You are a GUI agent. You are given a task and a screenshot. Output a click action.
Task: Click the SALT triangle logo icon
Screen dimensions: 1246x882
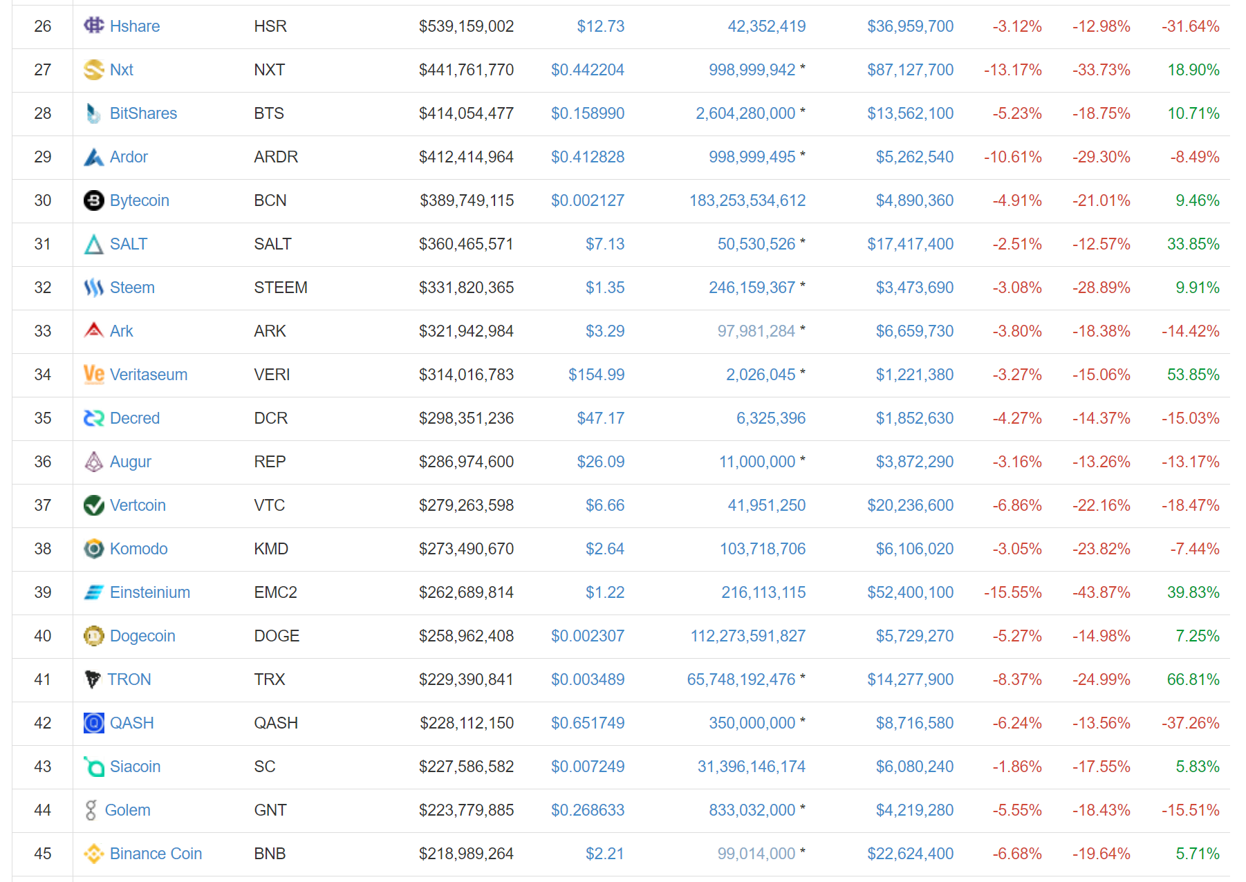coord(93,244)
